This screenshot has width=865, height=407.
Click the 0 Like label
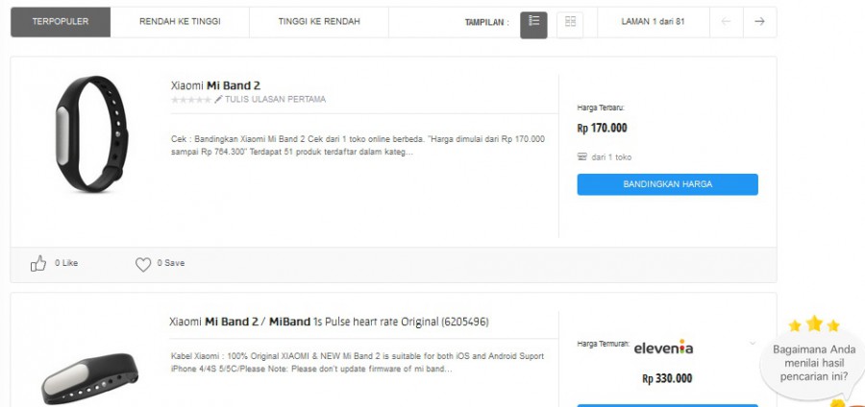66,263
